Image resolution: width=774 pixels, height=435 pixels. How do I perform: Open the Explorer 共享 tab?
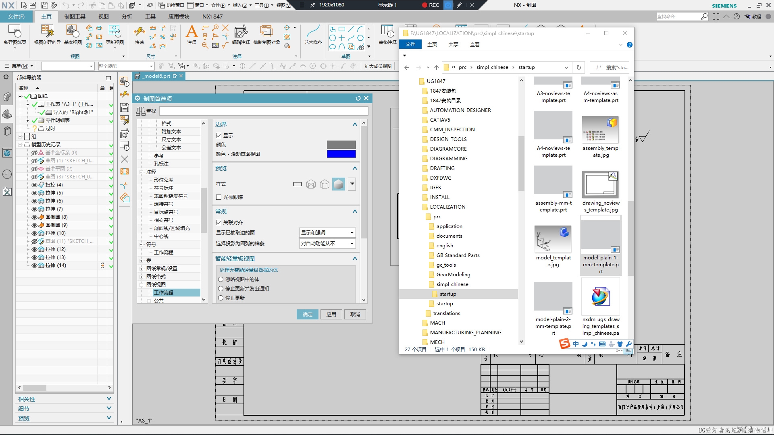[453, 44]
